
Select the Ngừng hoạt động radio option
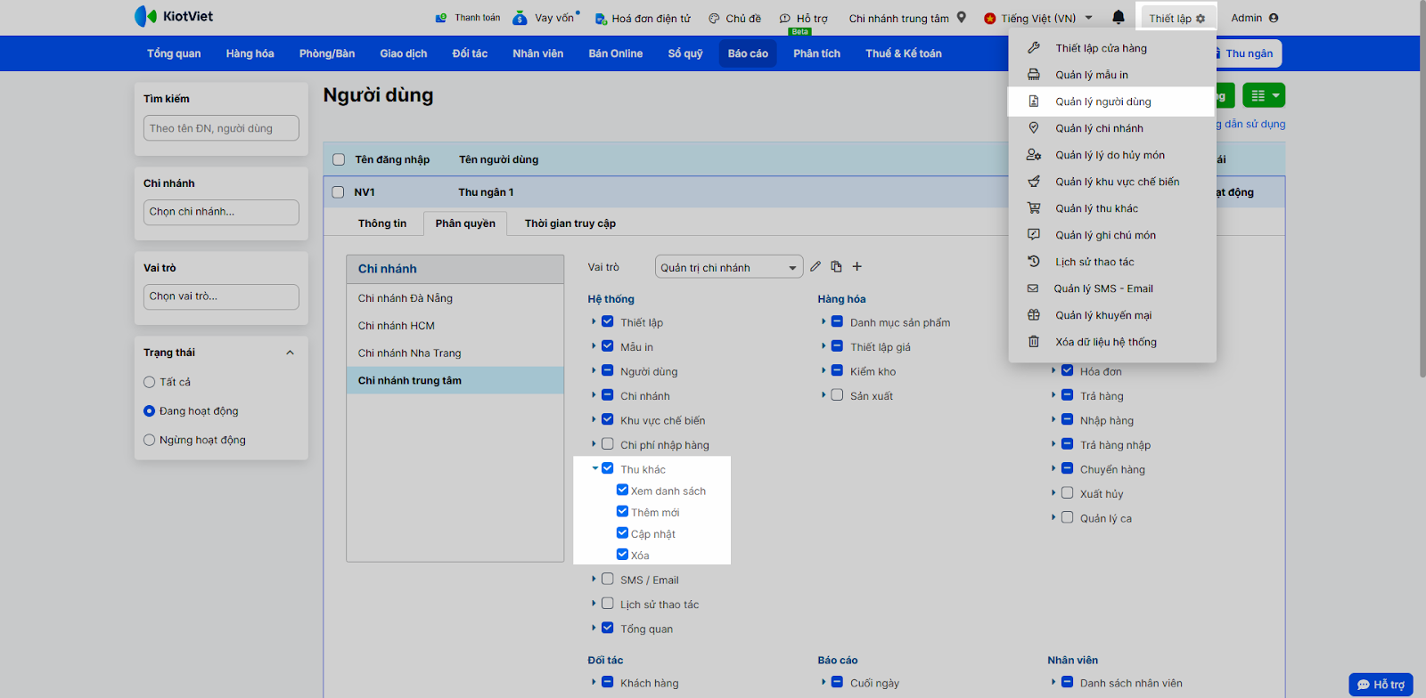click(x=150, y=440)
